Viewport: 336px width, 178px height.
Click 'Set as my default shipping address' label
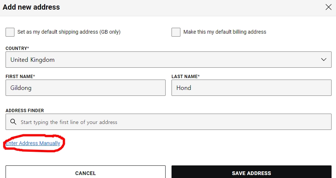pyautogui.click(x=69, y=32)
